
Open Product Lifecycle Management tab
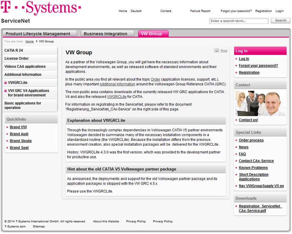click(x=40, y=34)
